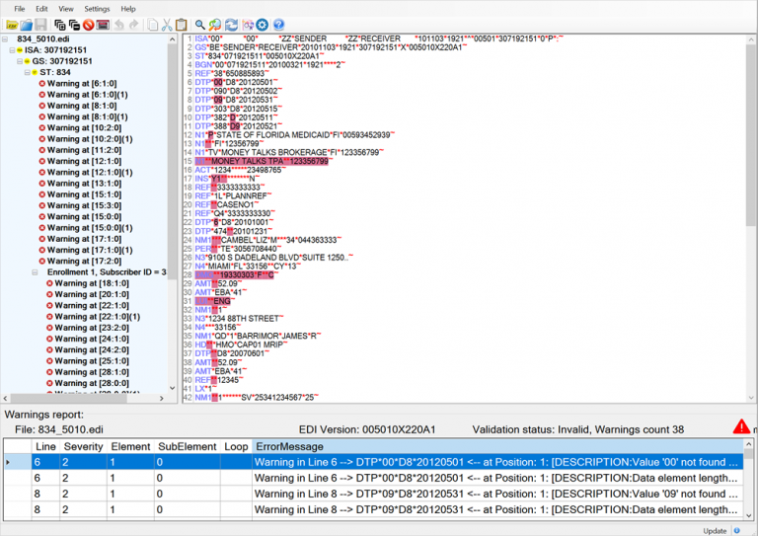Viewport: 758px width, 536px height.
Task: Click the toolbar icon left of the gear
Action: (x=248, y=25)
